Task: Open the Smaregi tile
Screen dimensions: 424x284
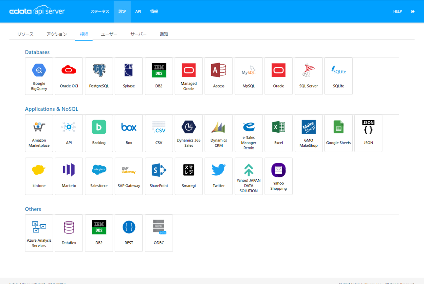Action: pos(189,176)
